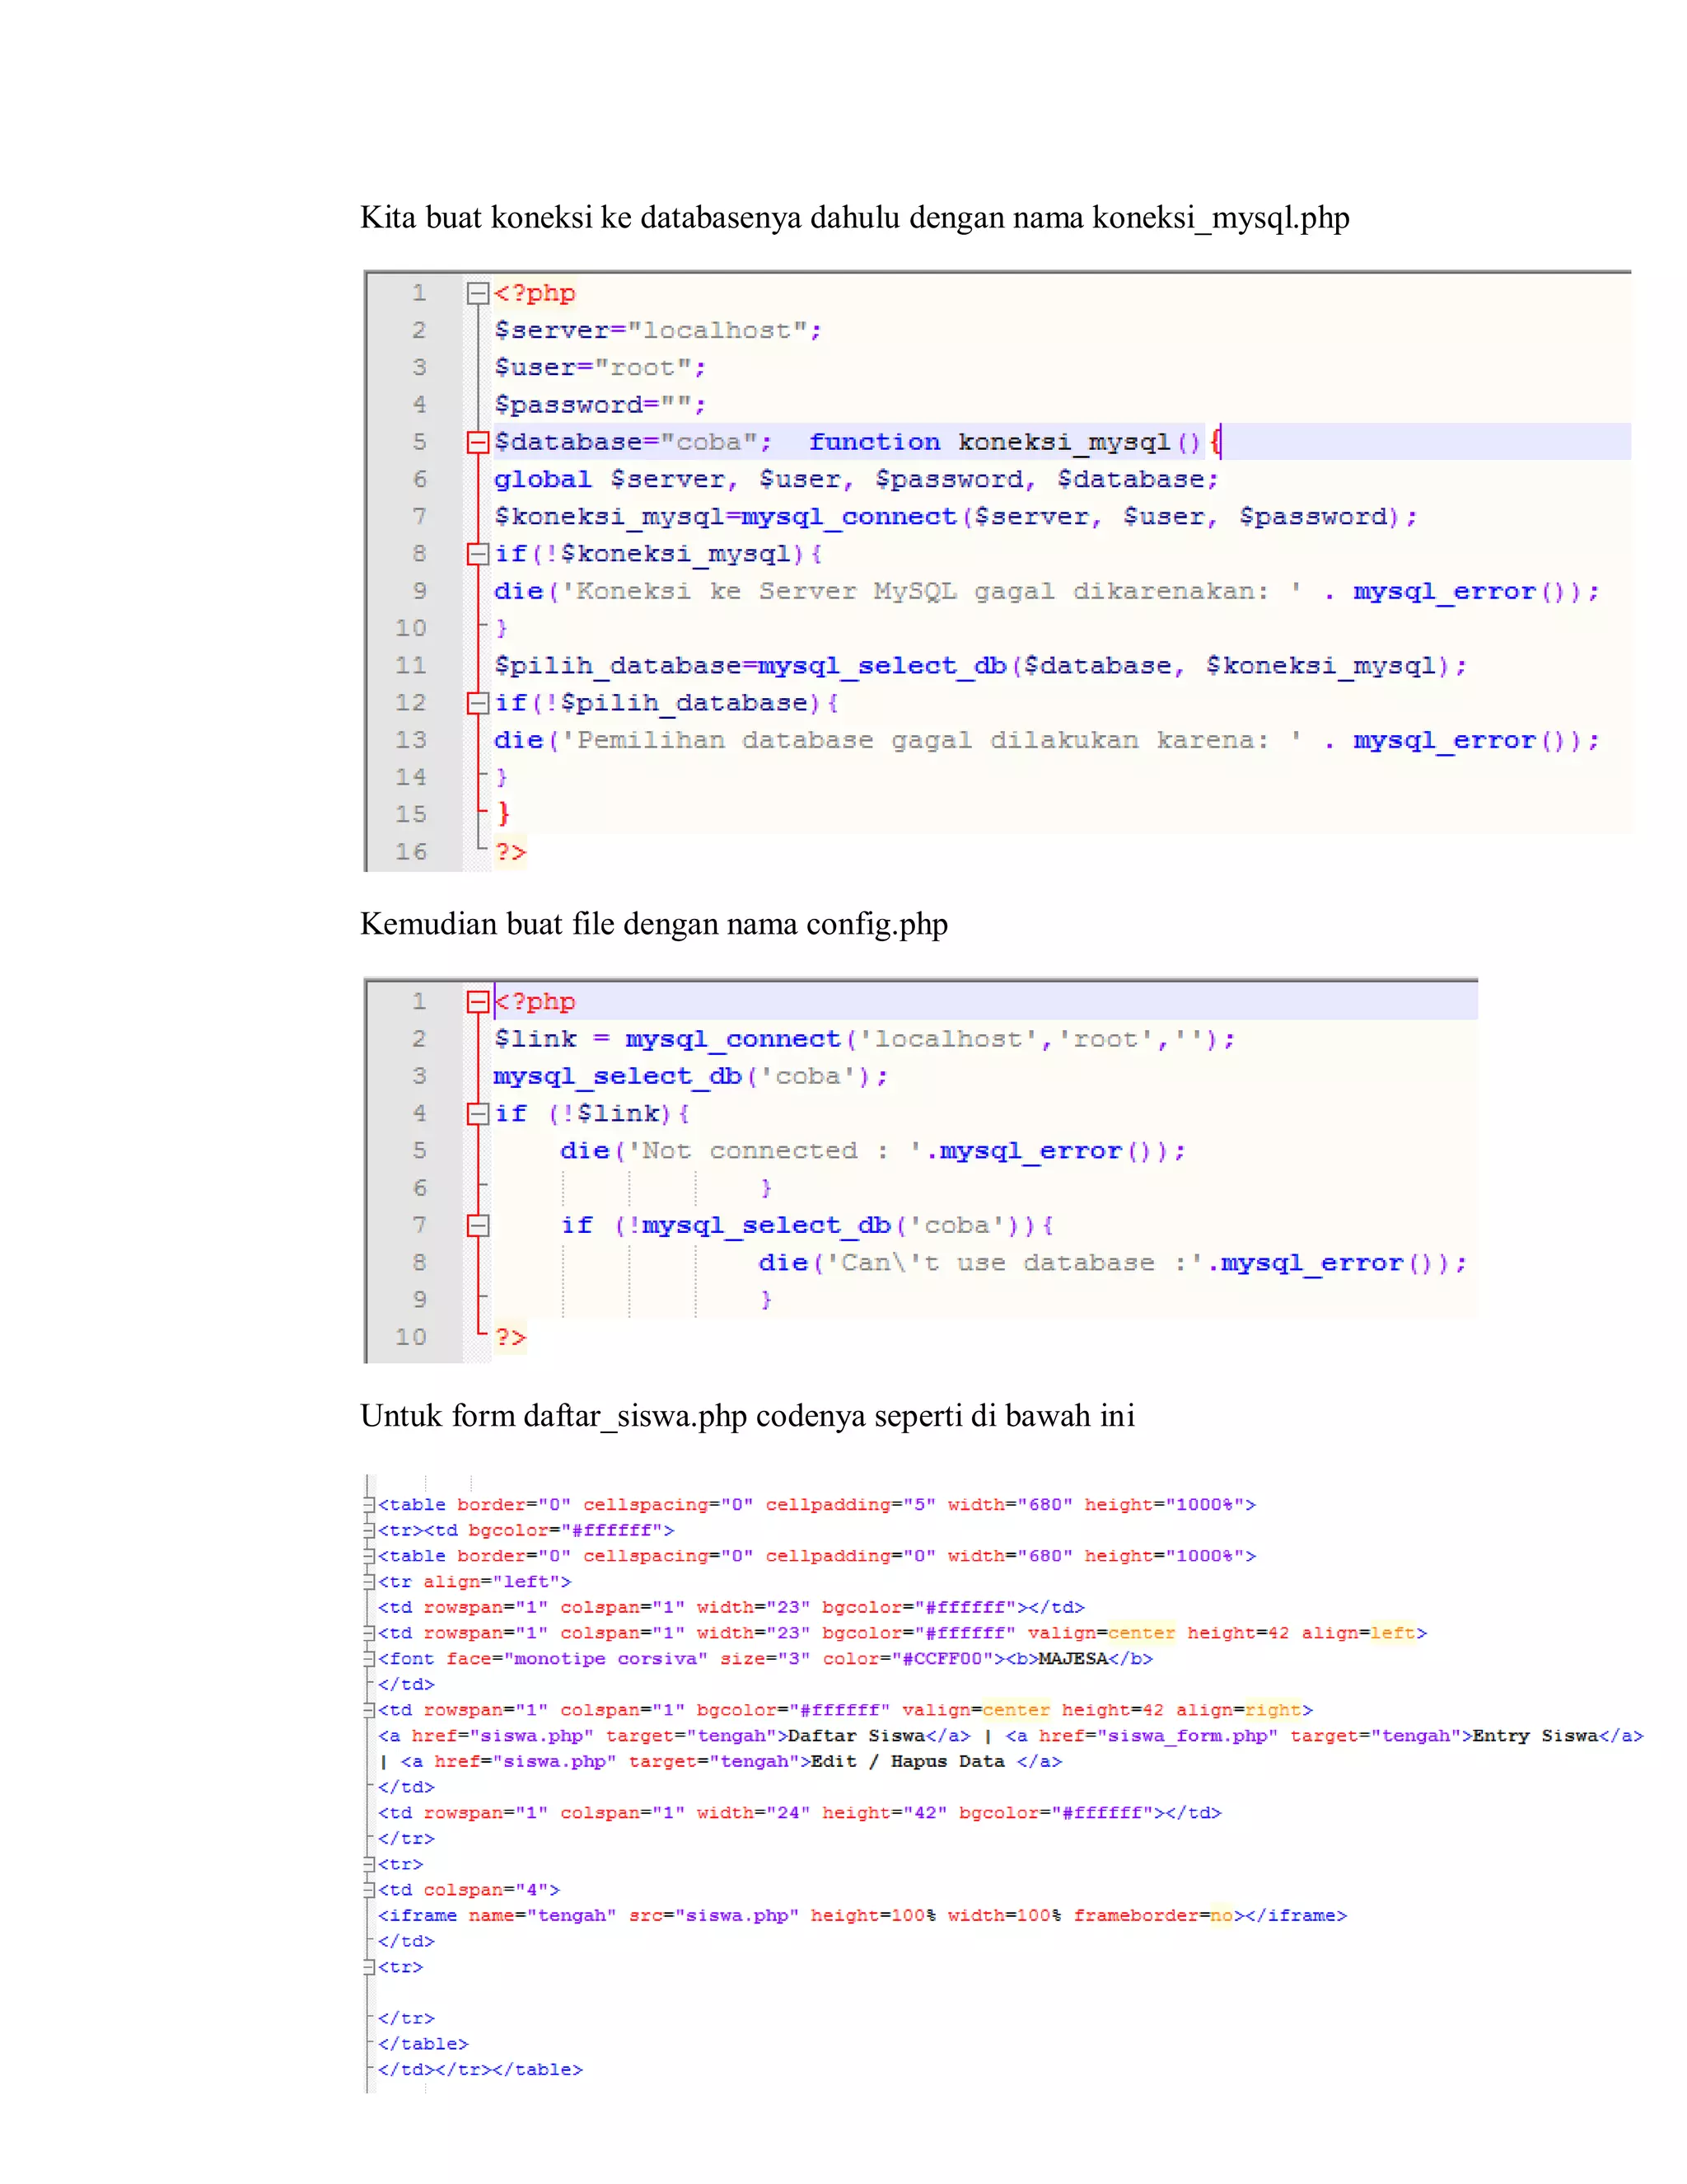Click line number 16 in first code block
Viewport: 1687px width, 2184px height.
[x=411, y=852]
